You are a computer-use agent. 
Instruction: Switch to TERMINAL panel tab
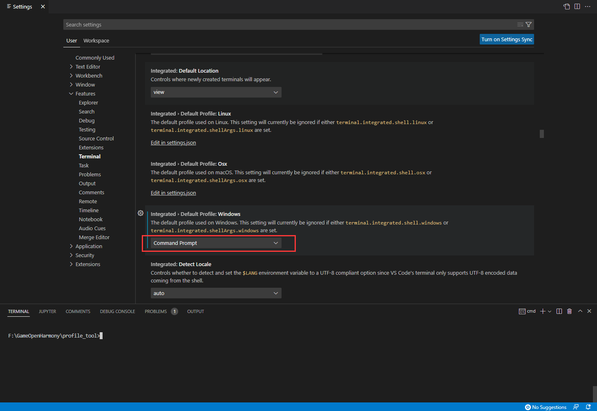[x=19, y=311]
